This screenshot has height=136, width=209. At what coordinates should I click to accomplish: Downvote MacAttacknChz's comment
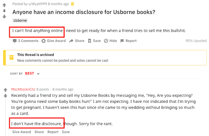(5, 96)
